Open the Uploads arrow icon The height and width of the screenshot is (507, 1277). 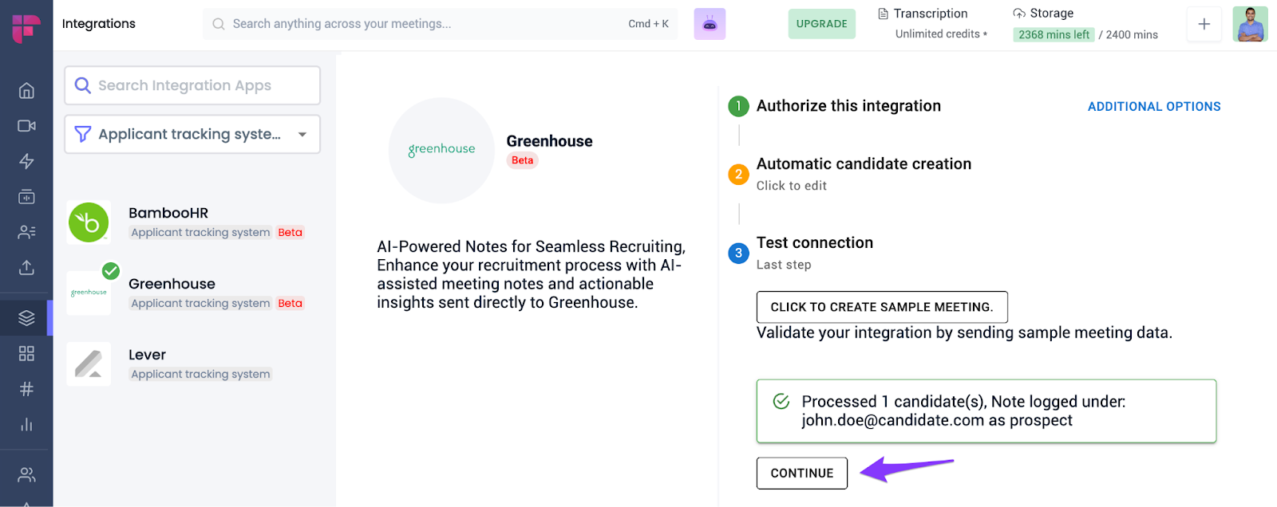coord(26,267)
